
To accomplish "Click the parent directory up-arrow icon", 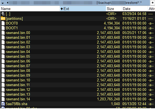I will pyautogui.click(x=3, y=14).
